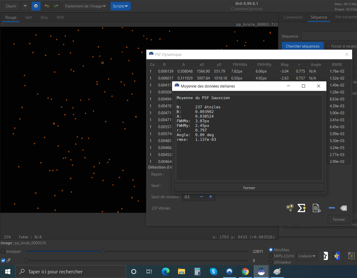Click the sigma star average icon
Image resolution: width=357 pixels, height=278 pixels.
pyautogui.click(x=301, y=208)
